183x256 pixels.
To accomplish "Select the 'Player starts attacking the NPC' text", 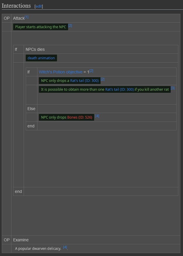I will coord(41,27).
